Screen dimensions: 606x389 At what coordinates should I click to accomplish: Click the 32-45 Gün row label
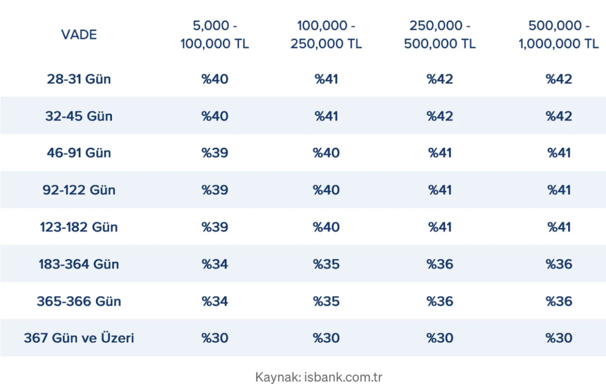pos(79,116)
